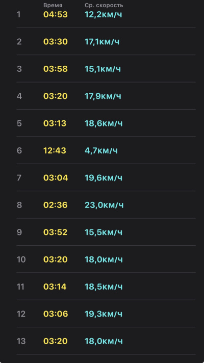Click the 03:04 time in split 7

point(56,178)
